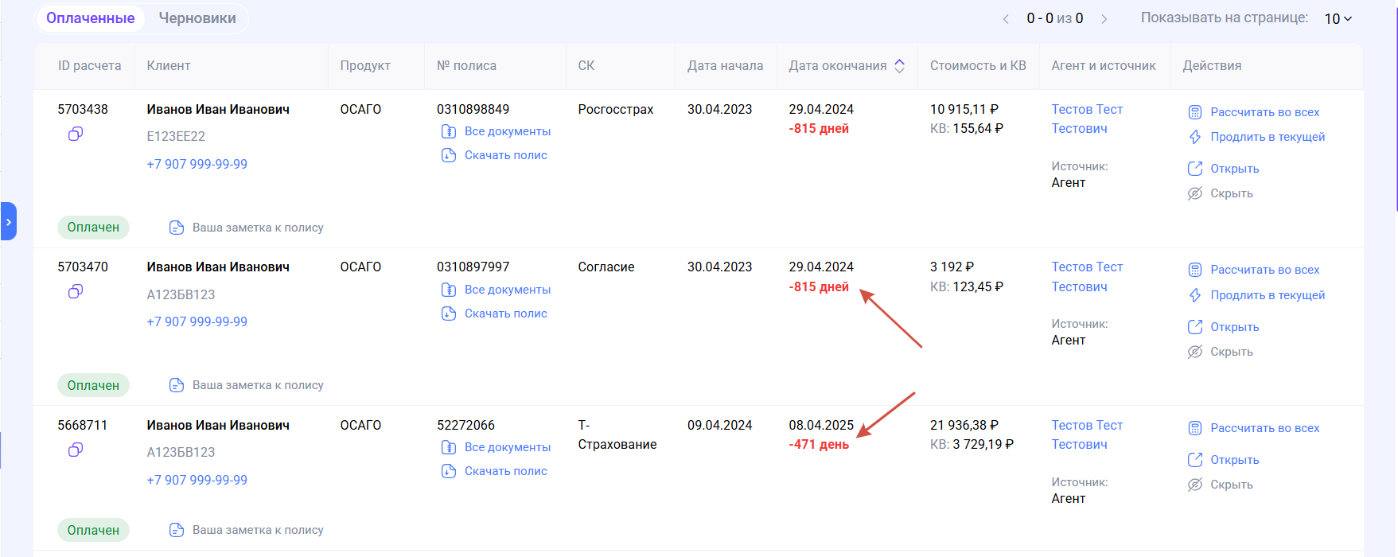Select -471 день overdue text

point(819,444)
